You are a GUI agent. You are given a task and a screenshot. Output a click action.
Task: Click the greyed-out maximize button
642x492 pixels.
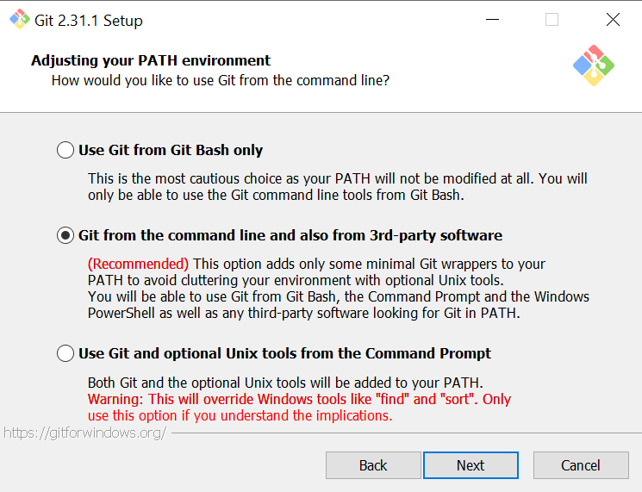(x=552, y=20)
